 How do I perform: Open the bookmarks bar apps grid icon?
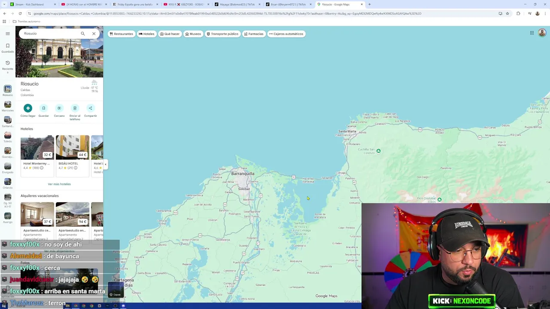click(4, 21)
